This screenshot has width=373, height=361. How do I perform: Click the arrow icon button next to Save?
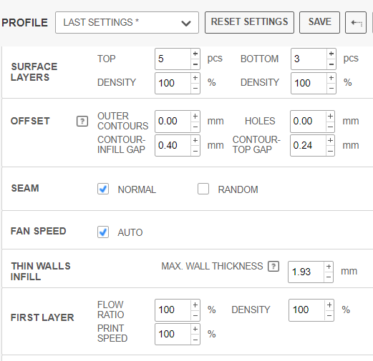[x=356, y=23]
